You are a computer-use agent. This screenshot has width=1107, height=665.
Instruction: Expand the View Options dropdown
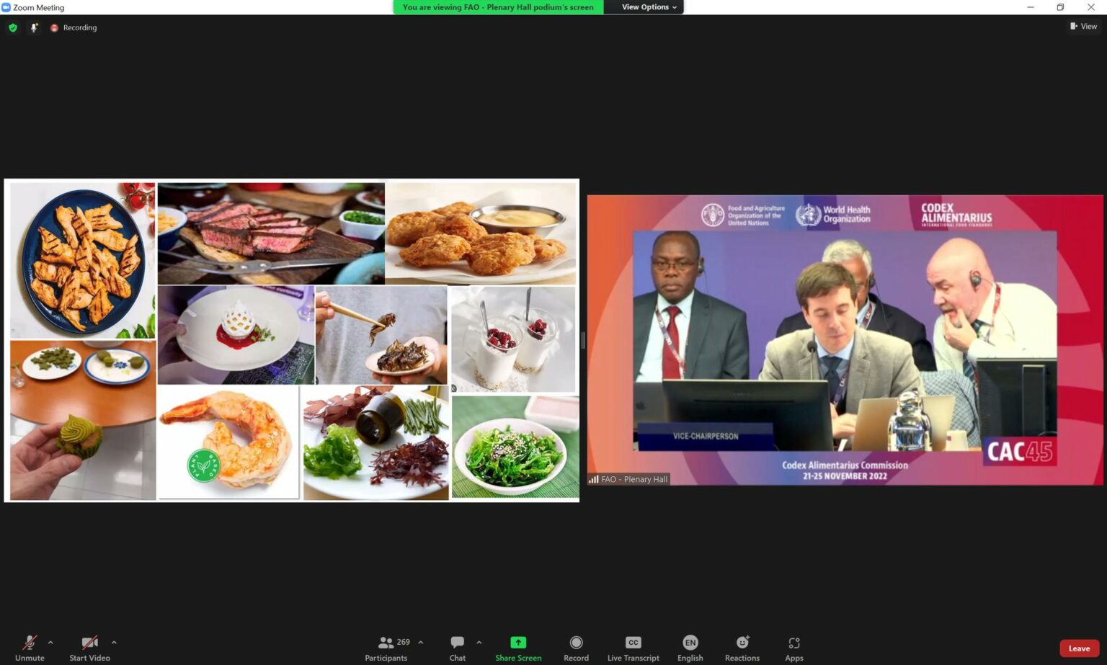pyautogui.click(x=649, y=7)
